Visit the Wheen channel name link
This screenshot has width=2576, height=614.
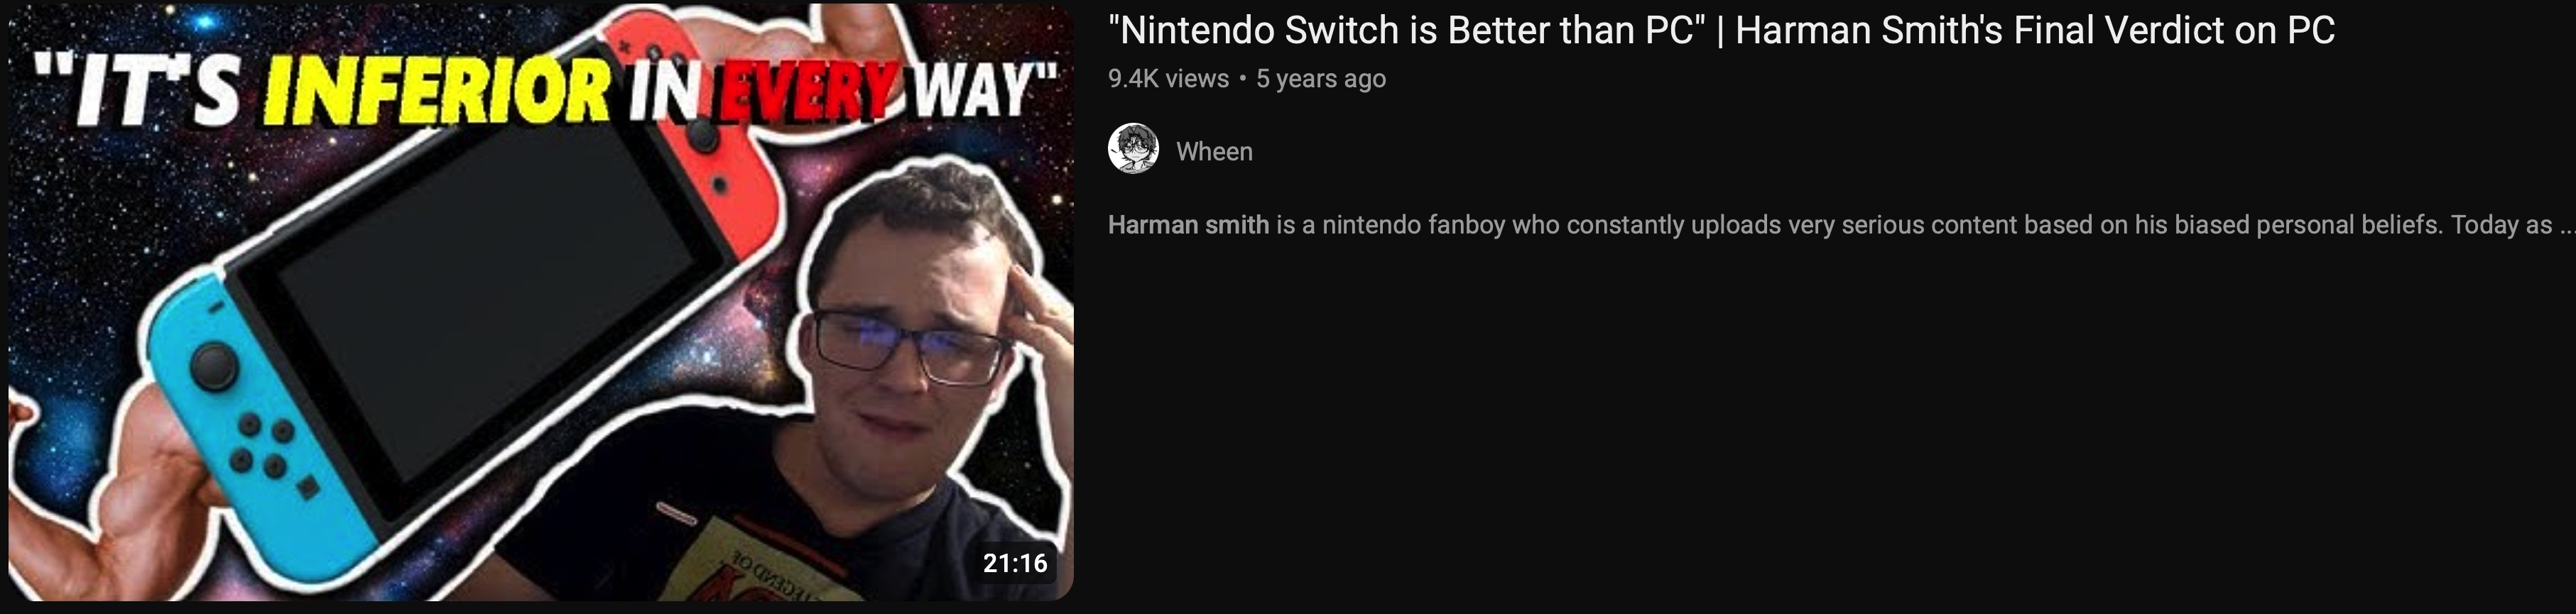pyautogui.click(x=1214, y=151)
